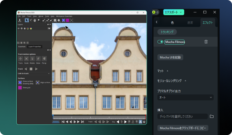Go to first frame button in timeline
Screen dimensions: 232x135
coord(63,122)
